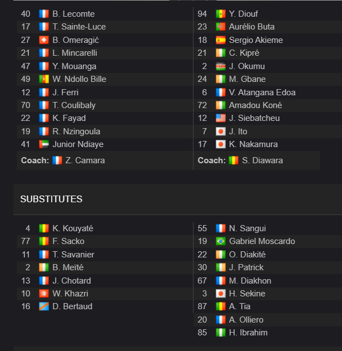
Task: Open V. Atangana Edoa's profile
Action: [262, 92]
